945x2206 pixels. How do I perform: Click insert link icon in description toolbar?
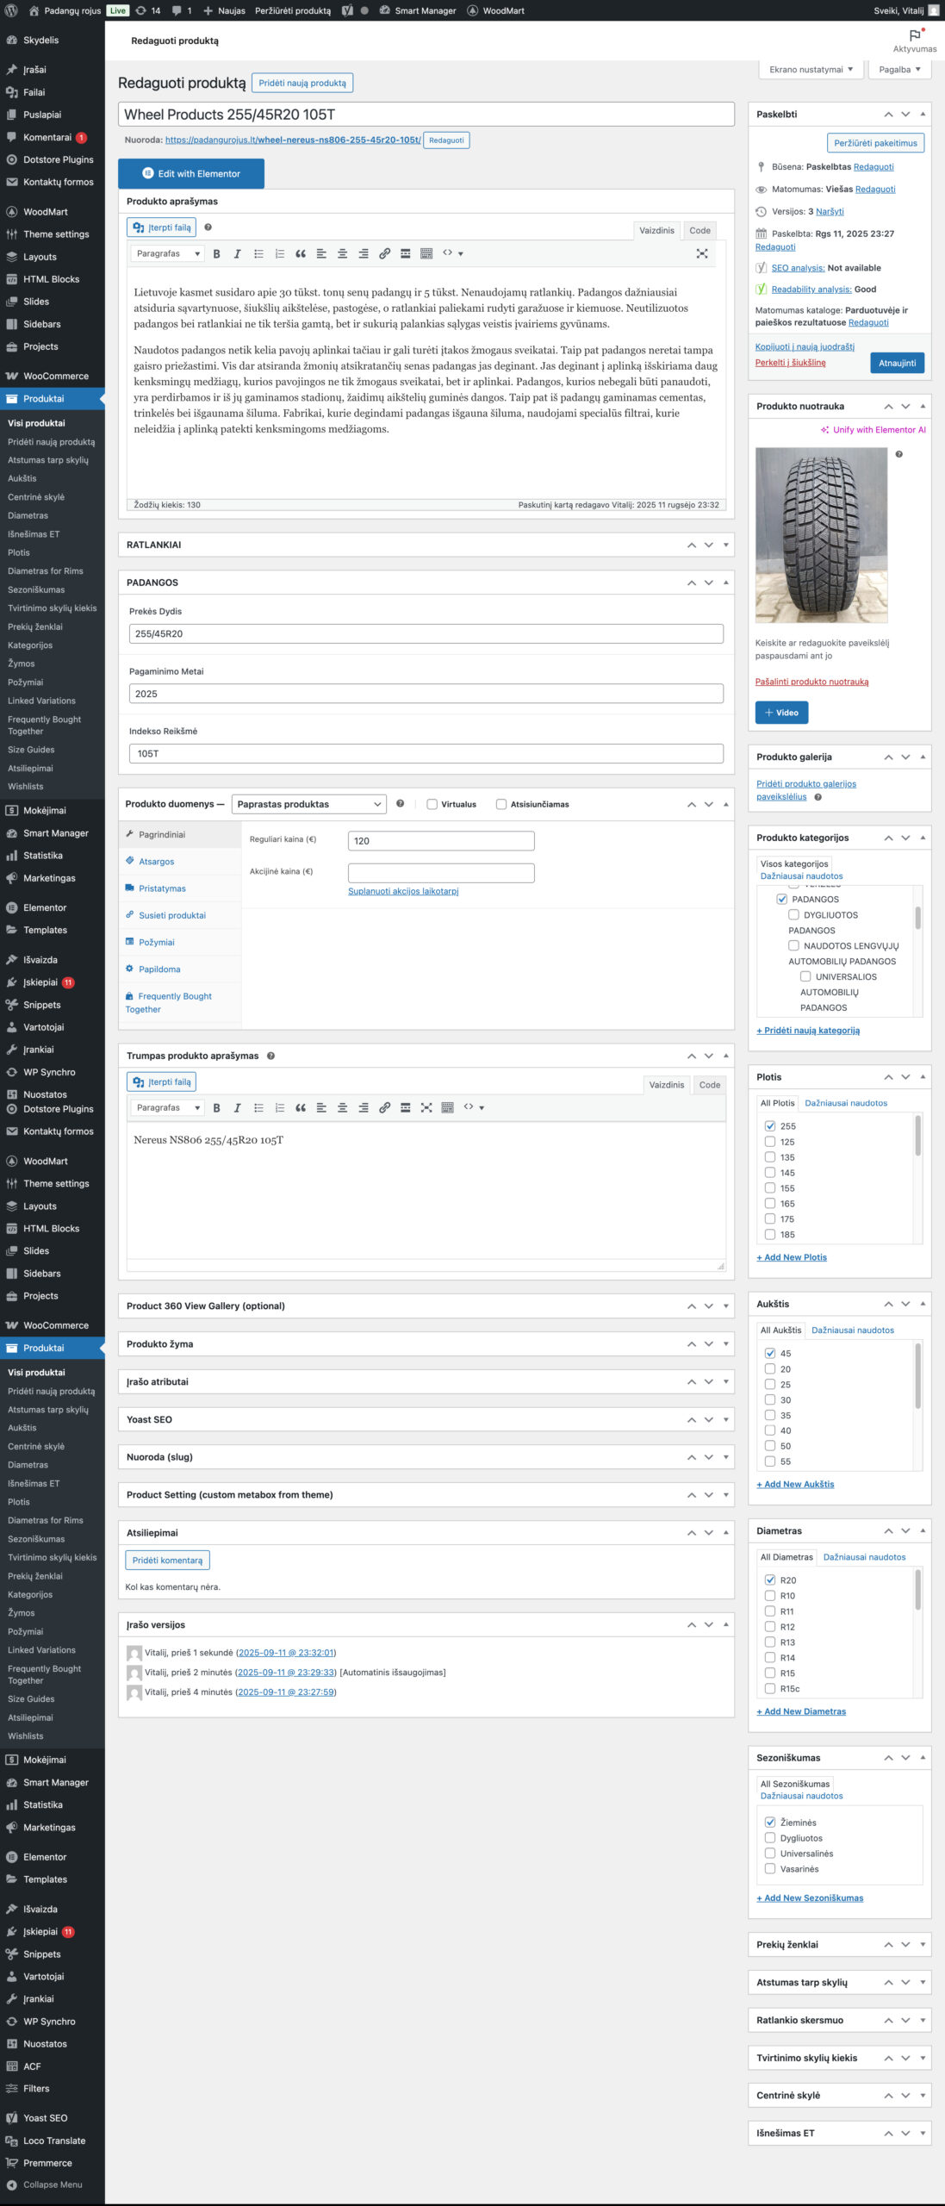tap(384, 253)
